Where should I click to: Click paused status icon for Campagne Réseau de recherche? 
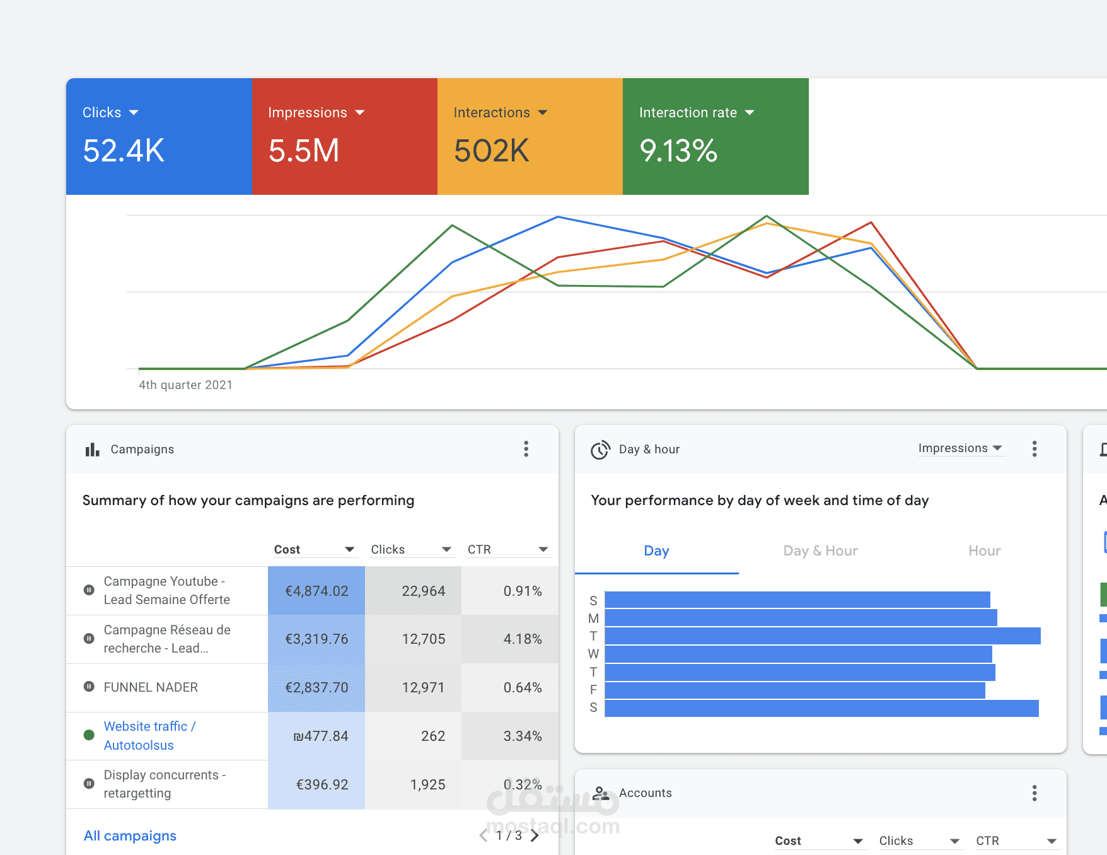[x=89, y=638]
